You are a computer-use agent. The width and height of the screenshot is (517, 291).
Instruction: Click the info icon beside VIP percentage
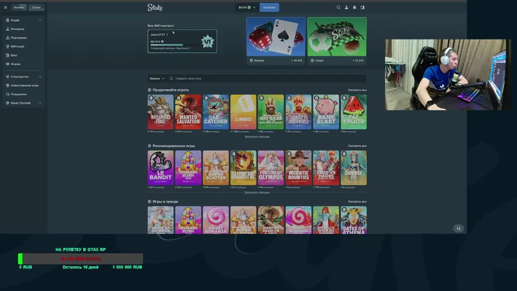coord(162,42)
